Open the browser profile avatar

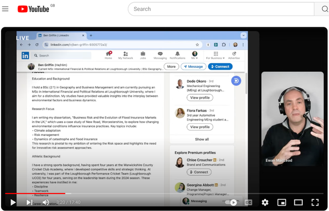235,45
